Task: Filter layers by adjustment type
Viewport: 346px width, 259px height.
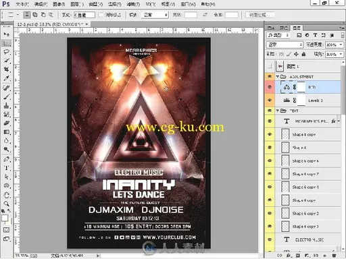Action: 307,35
